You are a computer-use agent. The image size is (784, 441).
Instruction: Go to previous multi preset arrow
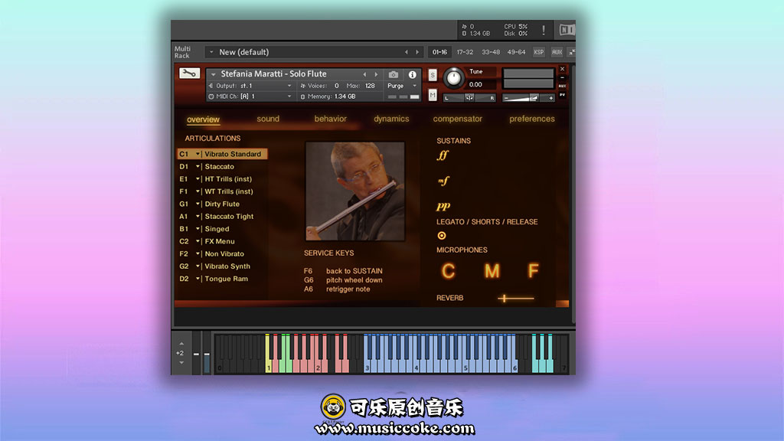coord(406,52)
